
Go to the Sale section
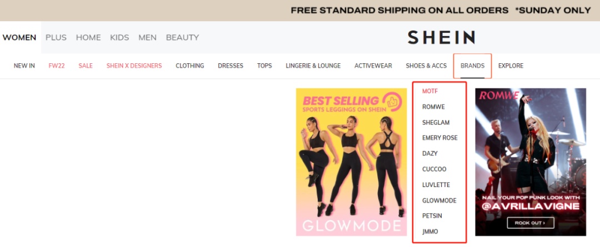[86, 65]
